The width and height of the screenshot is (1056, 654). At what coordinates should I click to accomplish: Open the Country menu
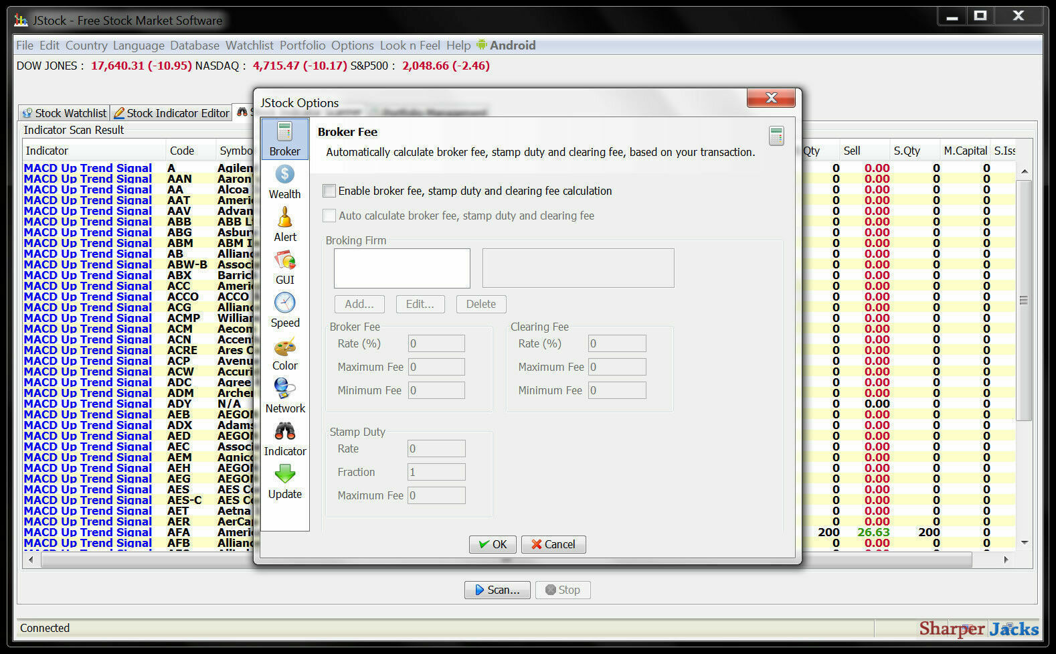click(86, 46)
